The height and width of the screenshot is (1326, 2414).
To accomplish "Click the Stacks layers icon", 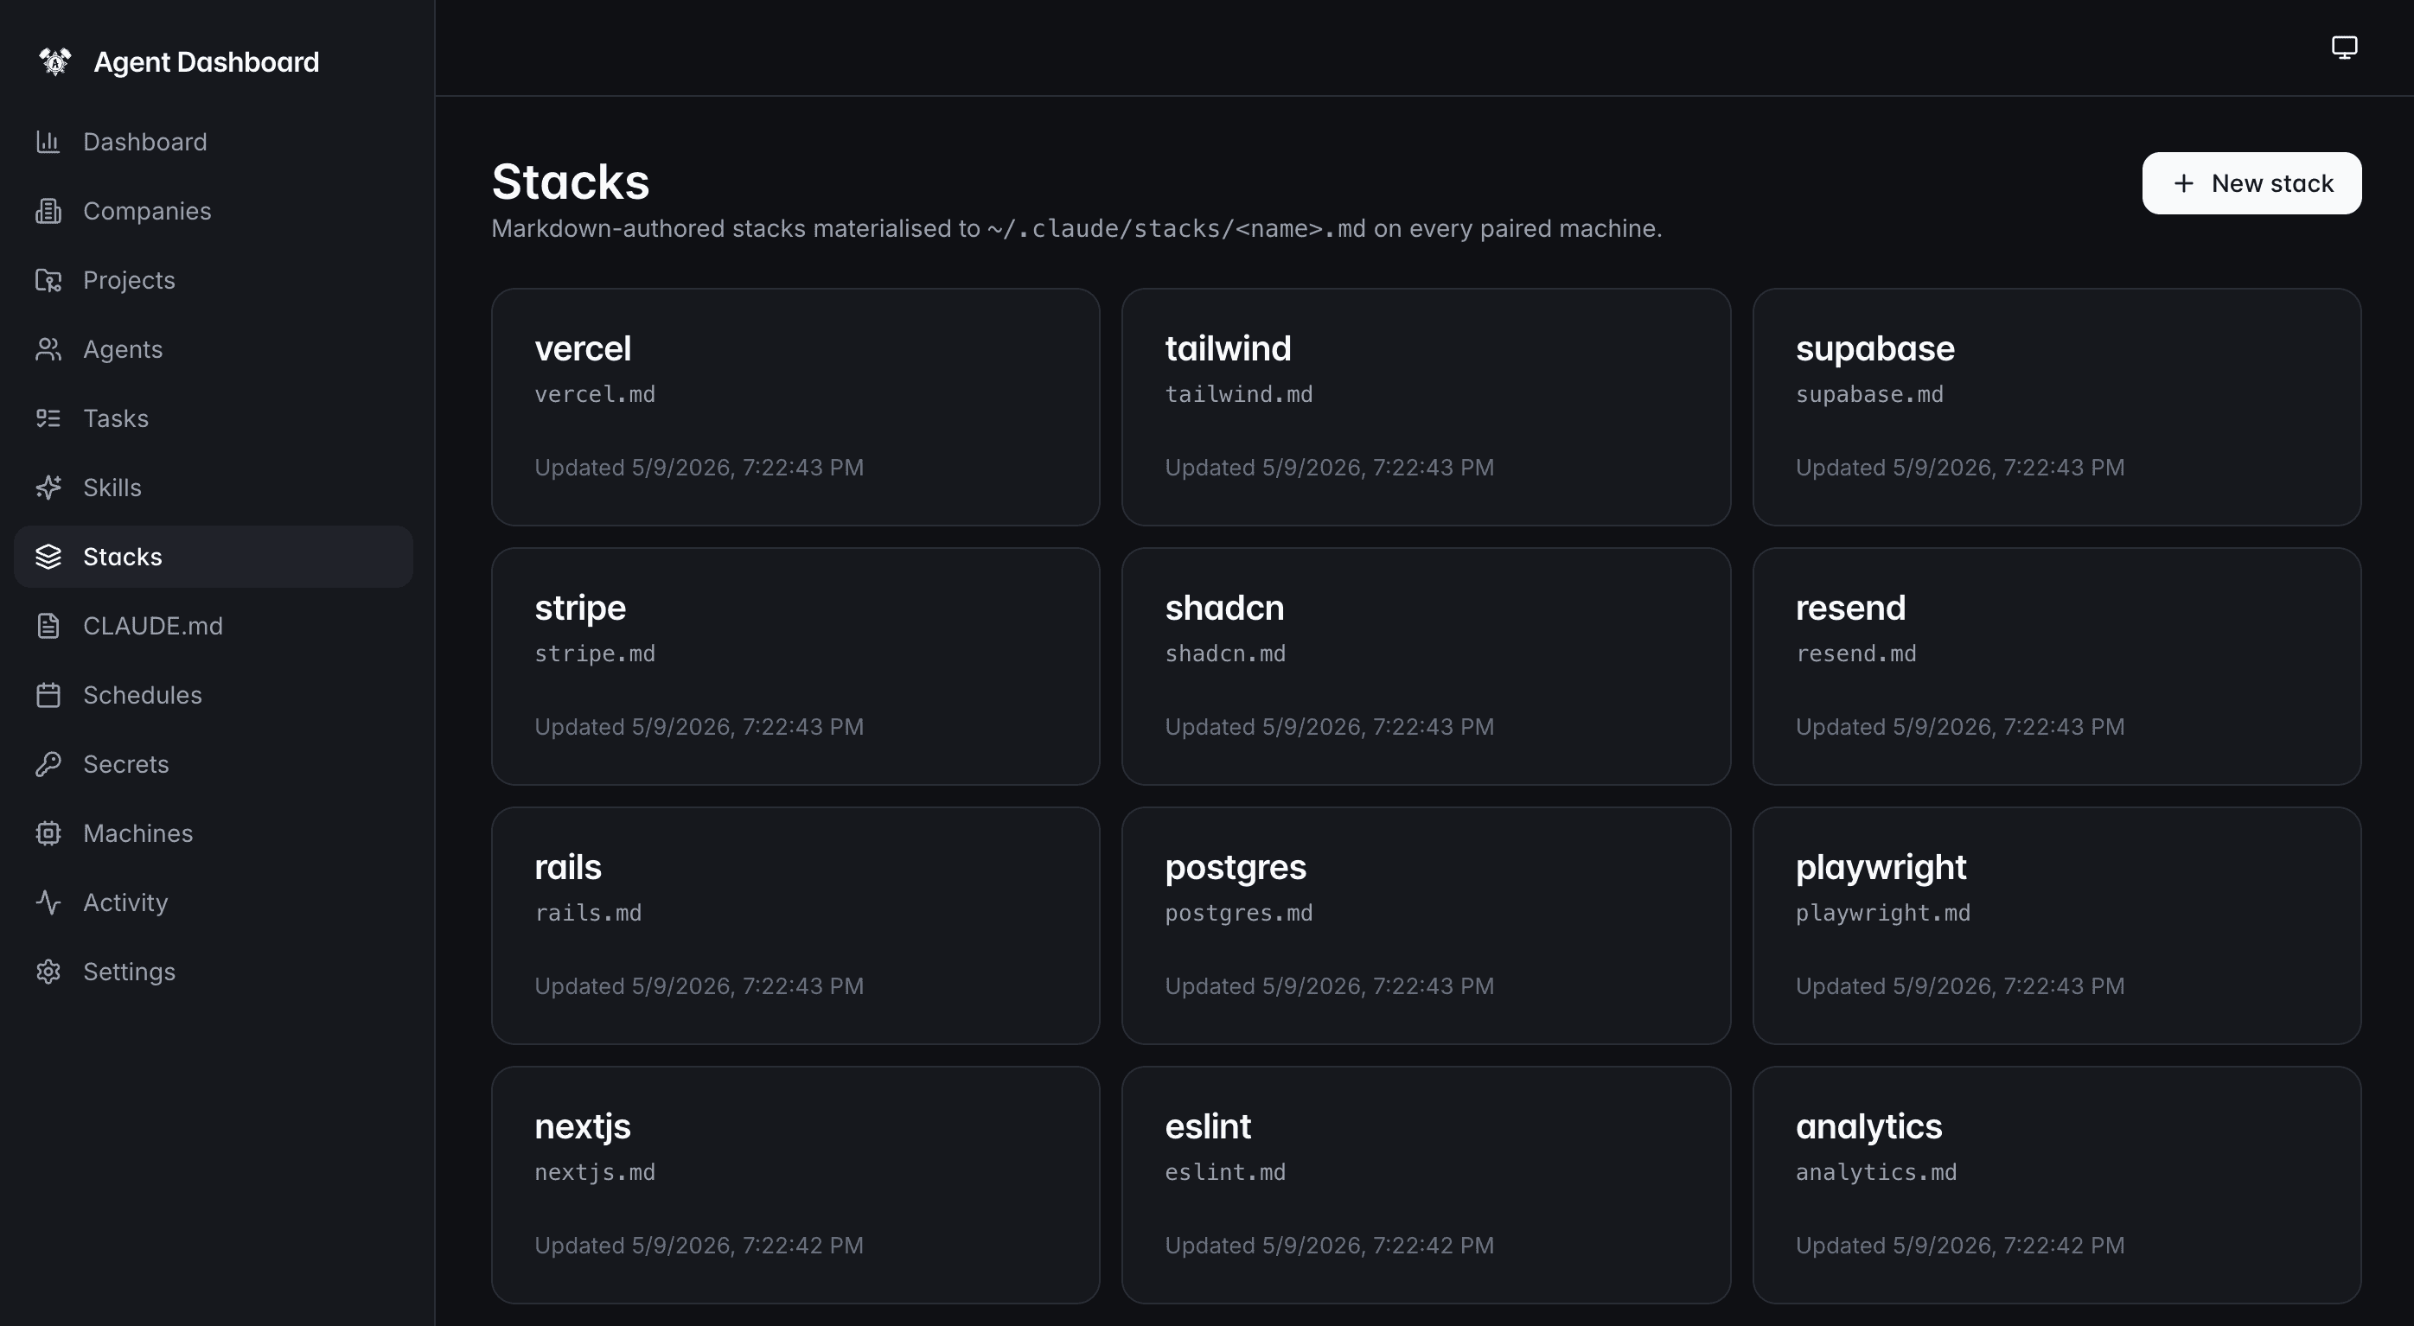I will (48, 557).
